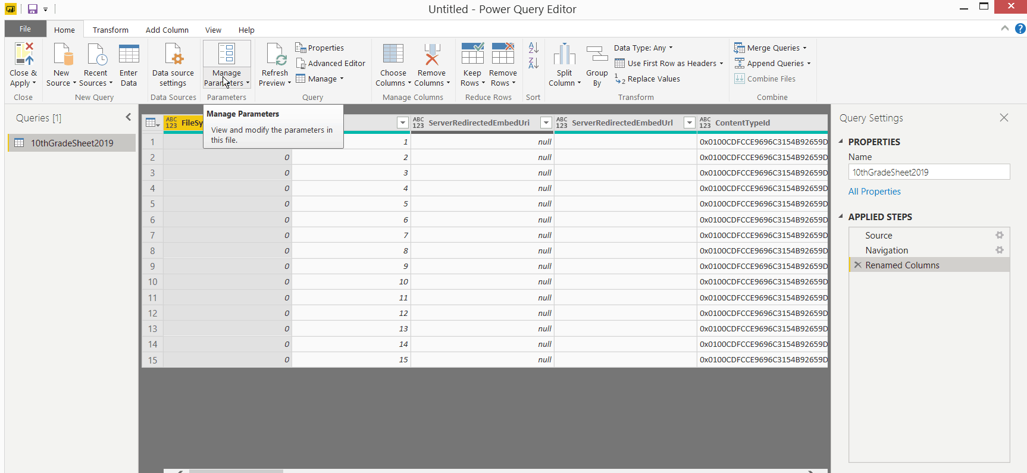Screen dimensions: 1027x473
Task: Open the Navigation step settings gear
Action: (1000, 250)
